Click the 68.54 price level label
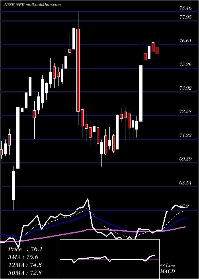Viewport: 199px width, 279px height. point(186,183)
